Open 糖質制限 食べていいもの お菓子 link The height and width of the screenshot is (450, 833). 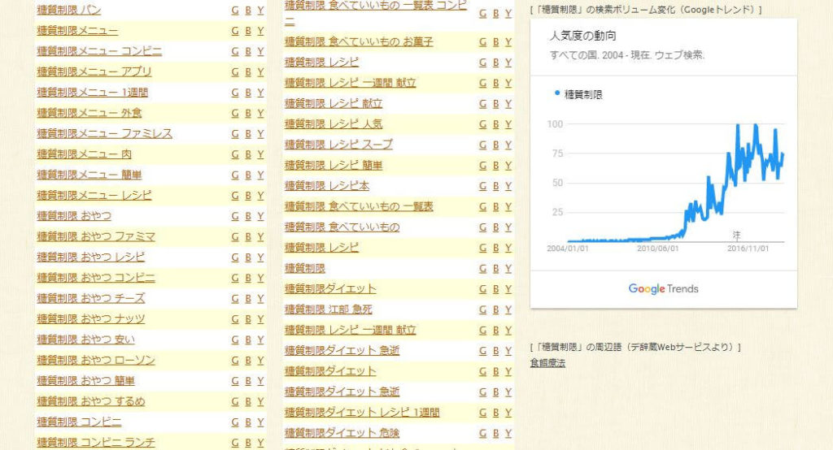tap(359, 42)
